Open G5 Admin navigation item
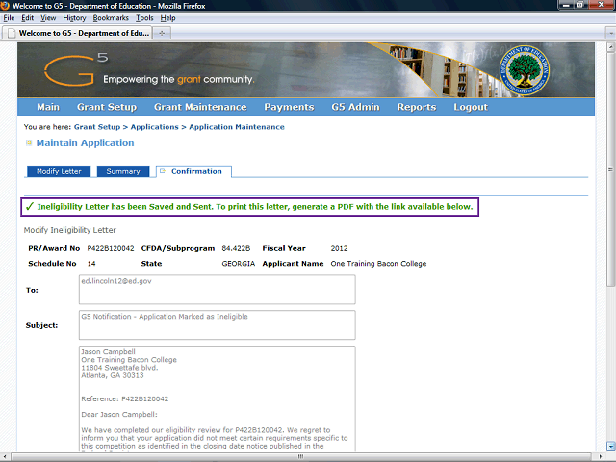This screenshot has height=462, width=616. tap(355, 107)
